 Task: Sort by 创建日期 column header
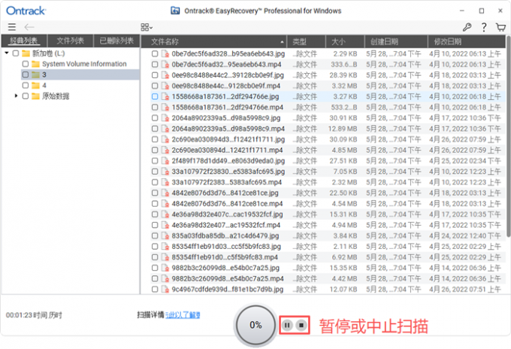coord(396,41)
